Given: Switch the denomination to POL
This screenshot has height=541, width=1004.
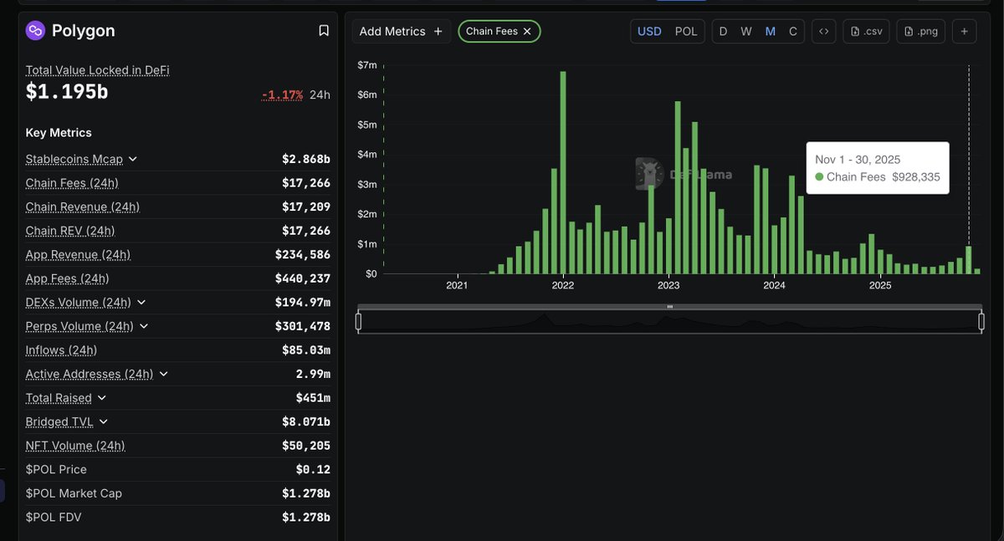Looking at the screenshot, I should click(x=686, y=31).
